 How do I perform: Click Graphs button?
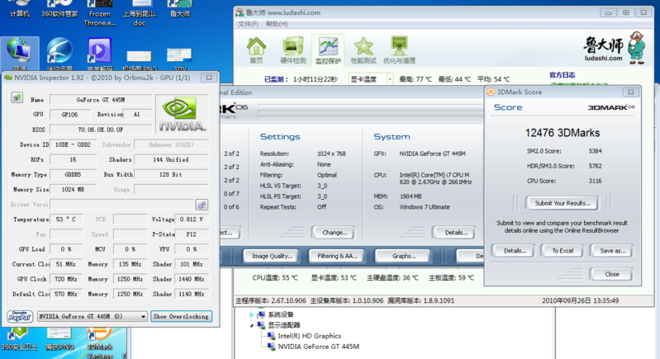click(x=403, y=256)
